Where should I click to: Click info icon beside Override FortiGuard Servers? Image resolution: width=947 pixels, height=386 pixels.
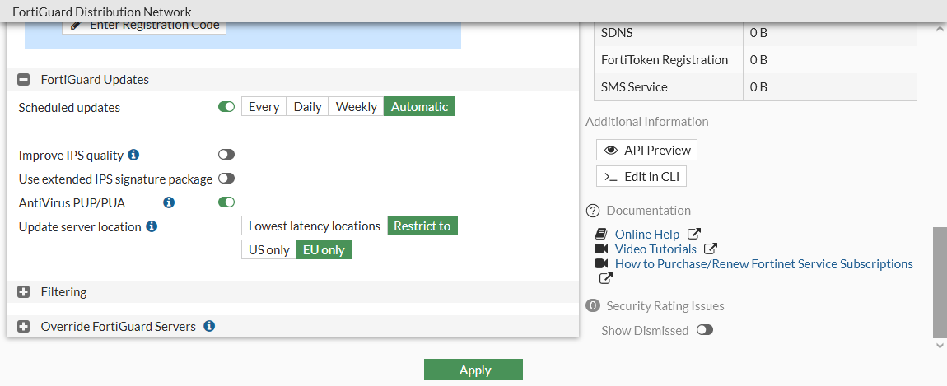click(209, 326)
